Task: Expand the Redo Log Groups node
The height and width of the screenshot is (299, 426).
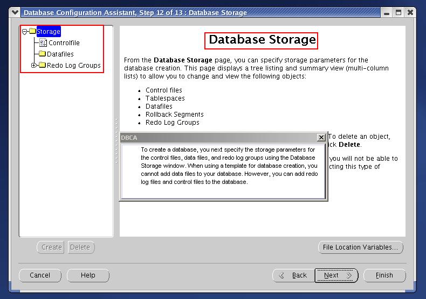Action: pyautogui.click(x=34, y=65)
